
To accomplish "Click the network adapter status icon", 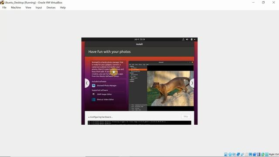I will 238,154.
